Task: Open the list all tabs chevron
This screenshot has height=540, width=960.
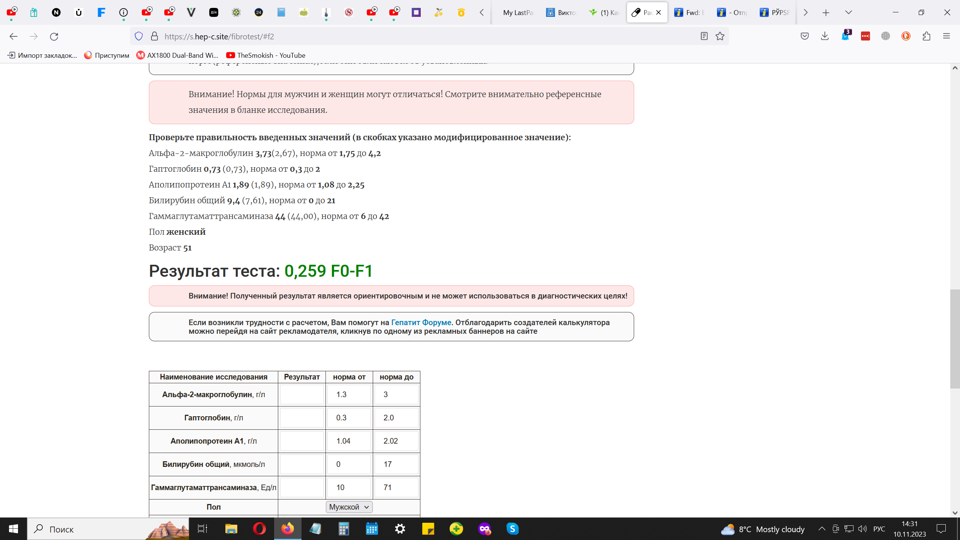Action: (848, 12)
